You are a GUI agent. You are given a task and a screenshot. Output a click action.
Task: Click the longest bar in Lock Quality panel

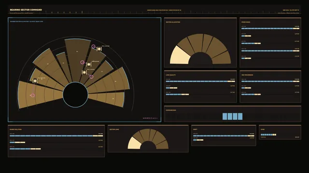tap(200, 81)
